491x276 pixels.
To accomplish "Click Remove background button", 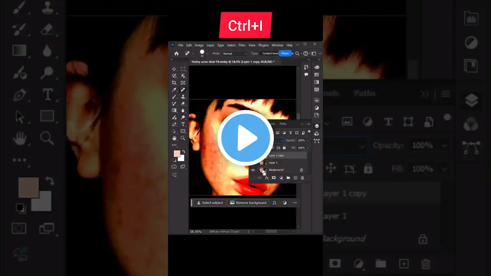I will pyautogui.click(x=248, y=203).
